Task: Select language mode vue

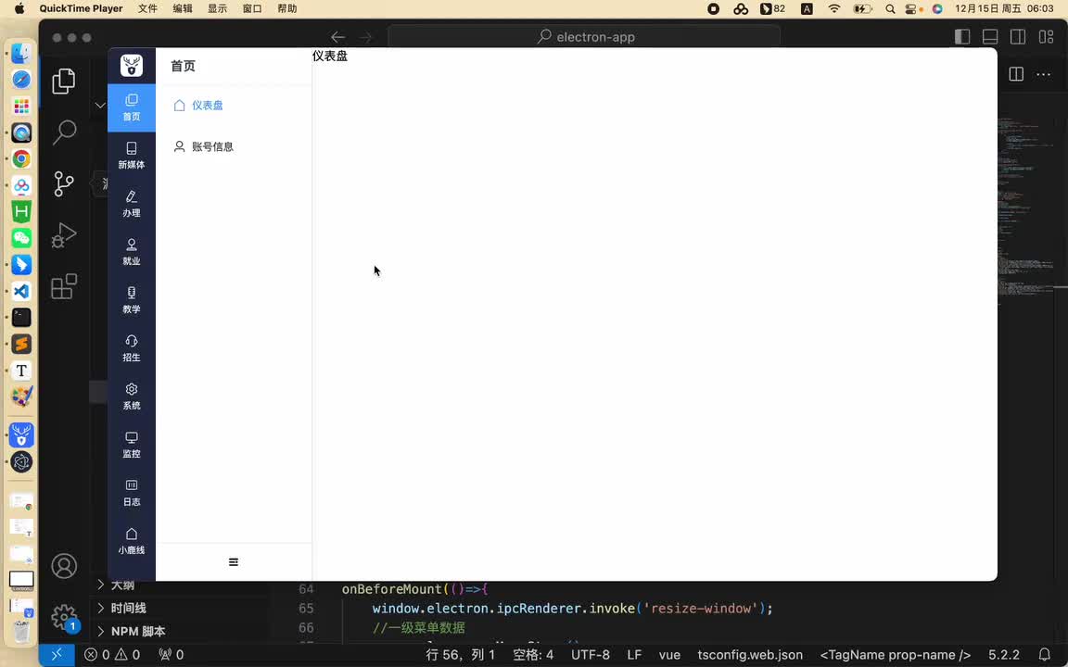Action: coord(669,655)
